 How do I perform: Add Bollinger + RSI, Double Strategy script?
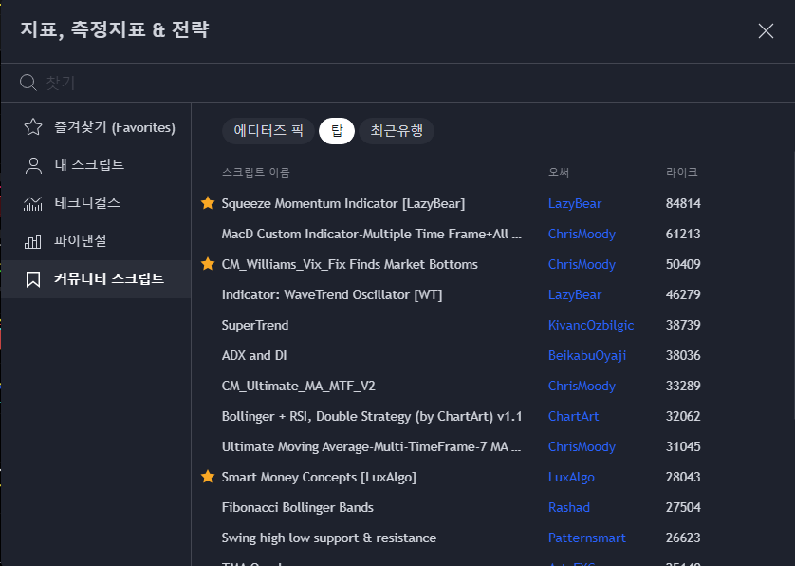372,416
